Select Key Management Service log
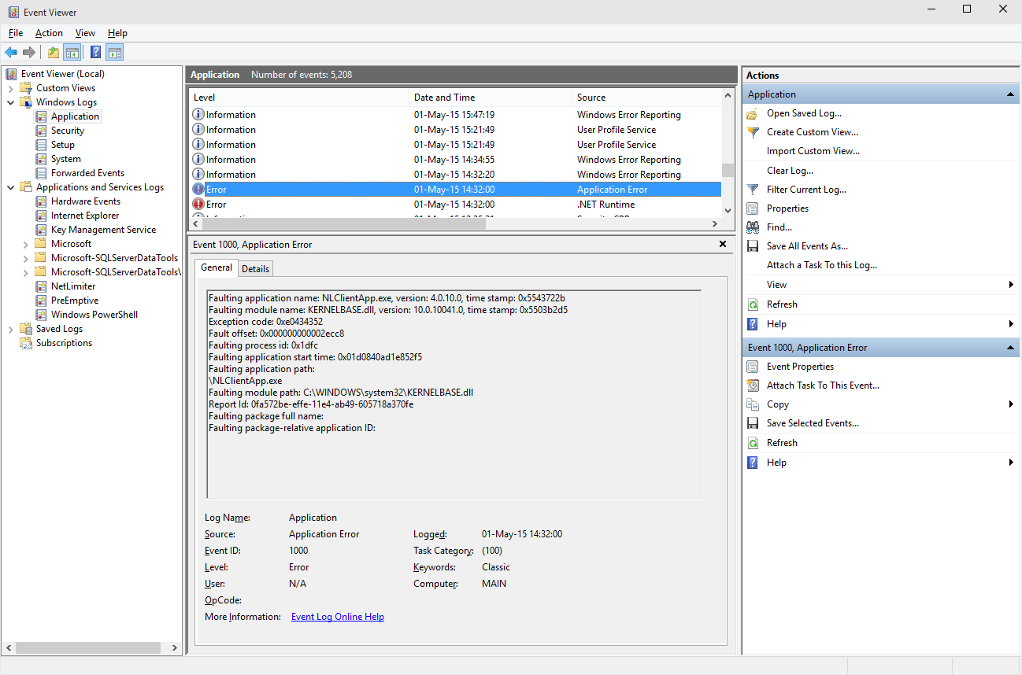The height and width of the screenshot is (675, 1022). click(103, 230)
